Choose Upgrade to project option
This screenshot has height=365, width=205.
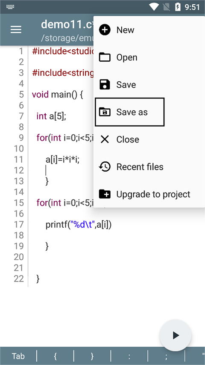[x=149, y=194]
